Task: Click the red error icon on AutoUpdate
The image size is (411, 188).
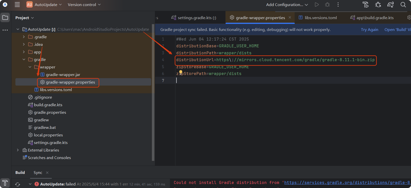Action: pos(37,184)
